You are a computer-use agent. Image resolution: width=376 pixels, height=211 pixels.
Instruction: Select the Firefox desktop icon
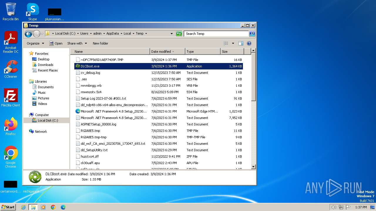(11, 127)
